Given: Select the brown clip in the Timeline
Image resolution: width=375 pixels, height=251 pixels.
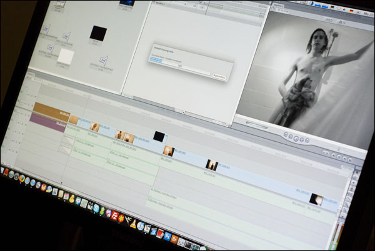Looking at the screenshot, I should click(x=51, y=111).
